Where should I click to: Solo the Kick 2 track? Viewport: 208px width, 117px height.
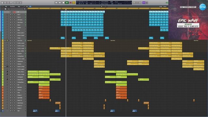click(x=12, y=17)
